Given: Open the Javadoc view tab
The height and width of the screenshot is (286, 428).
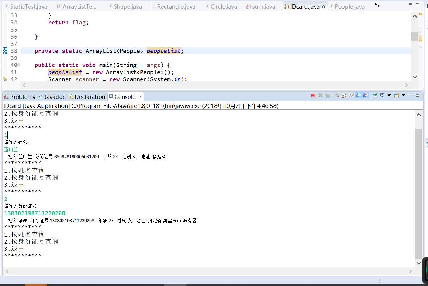Looking at the screenshot, I should coord(52,97).
